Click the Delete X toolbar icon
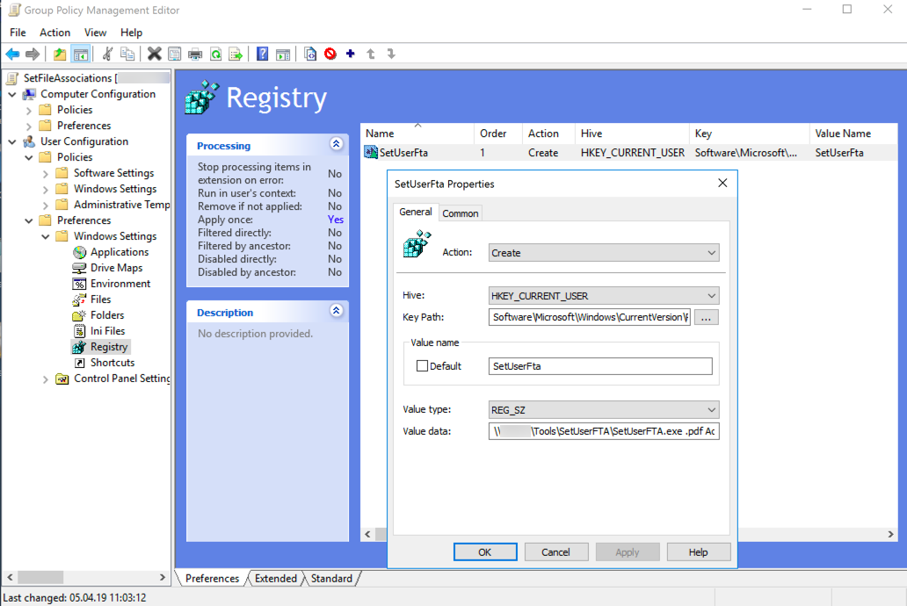 point(154,54)
